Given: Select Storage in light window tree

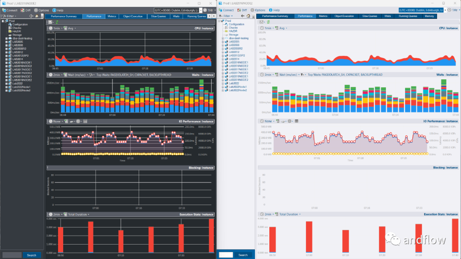Looking at the screenshot, I should tap(233, 35).
